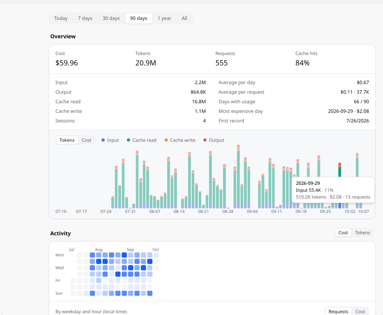The image size is (383, 315).
Task: Click the Overview section heading
Action: coord(63,36)
